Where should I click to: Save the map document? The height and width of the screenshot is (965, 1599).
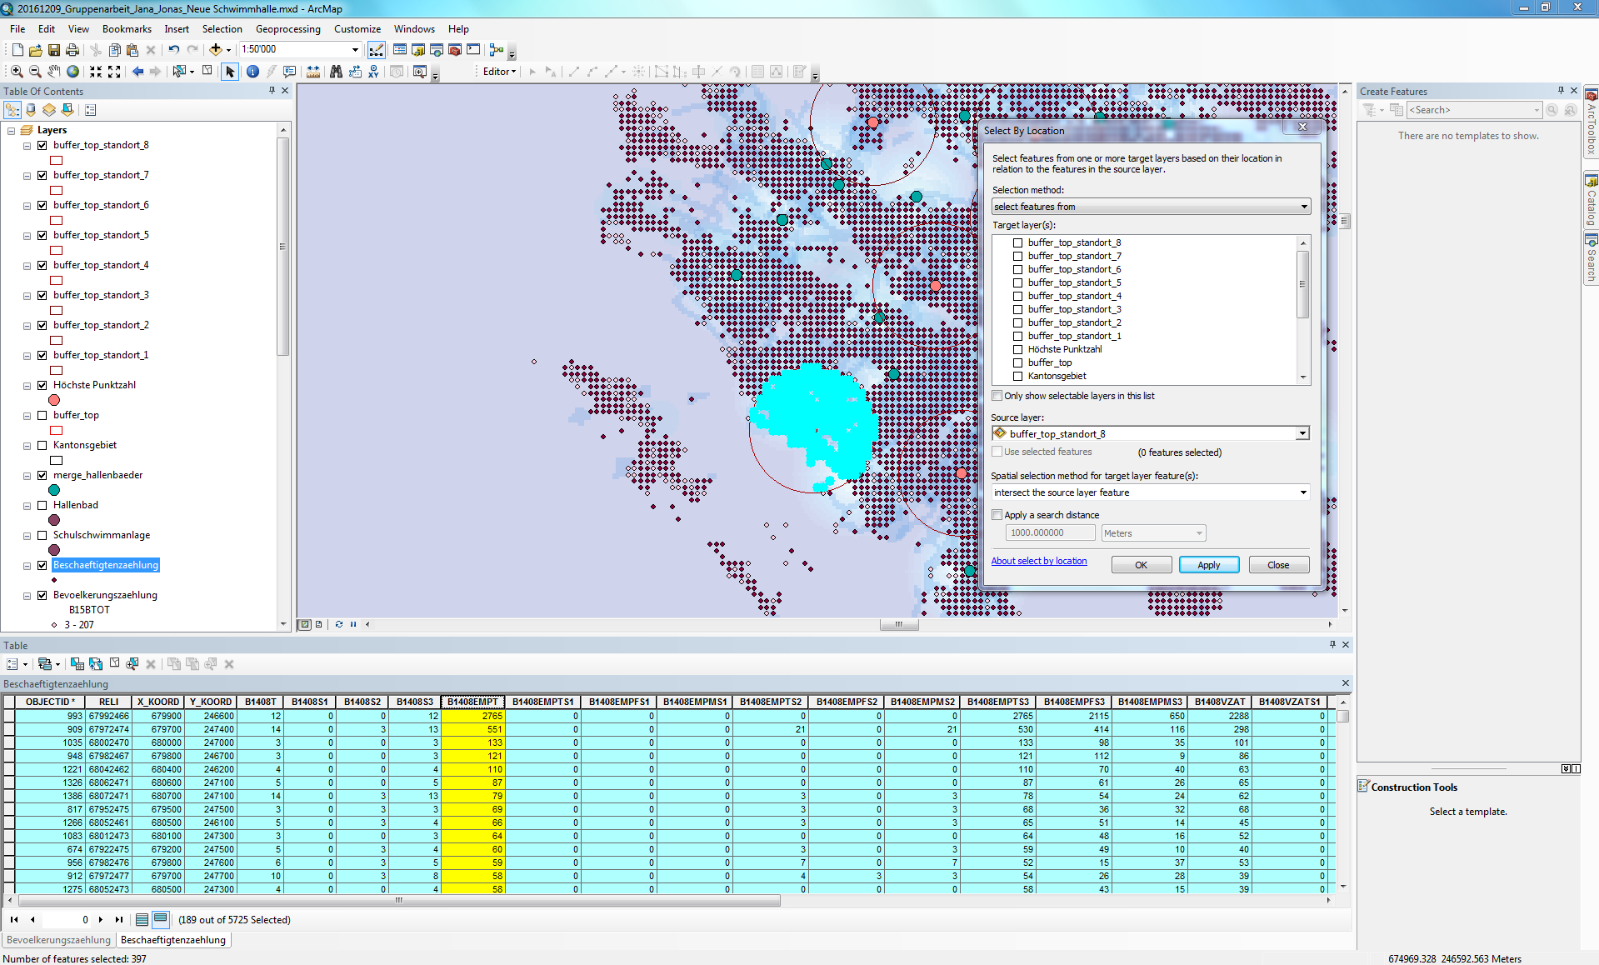tap(54, 50)
